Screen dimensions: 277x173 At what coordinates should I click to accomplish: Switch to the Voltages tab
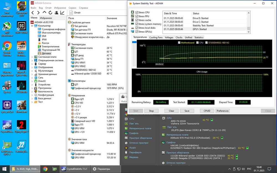click(x=169, y=37)
